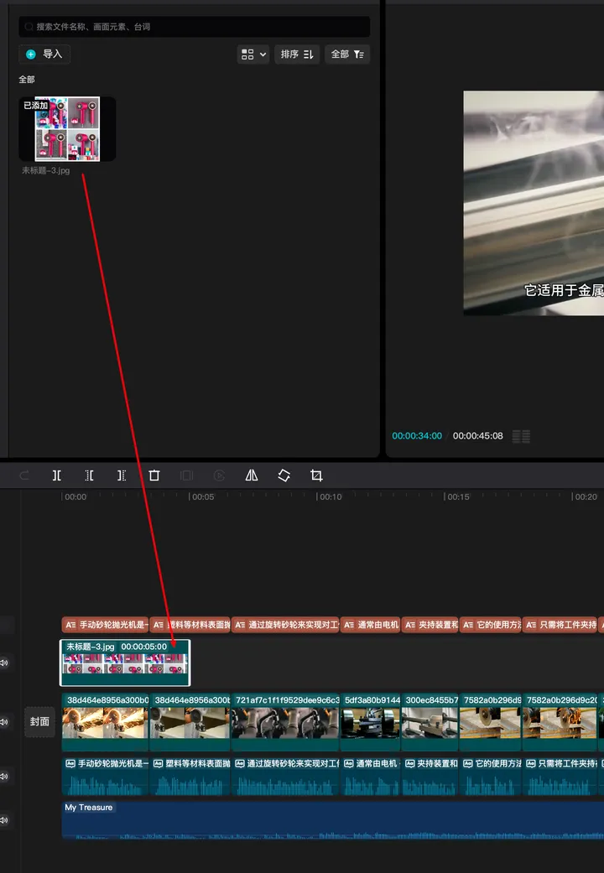Delete selected clip with trash icon
This screenshot has width=604, height=873.
coord(154,475)
